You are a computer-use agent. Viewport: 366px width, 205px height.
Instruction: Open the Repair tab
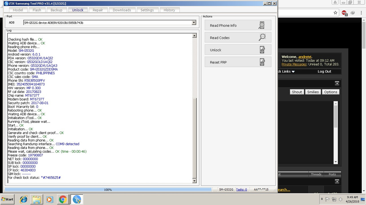98,10
